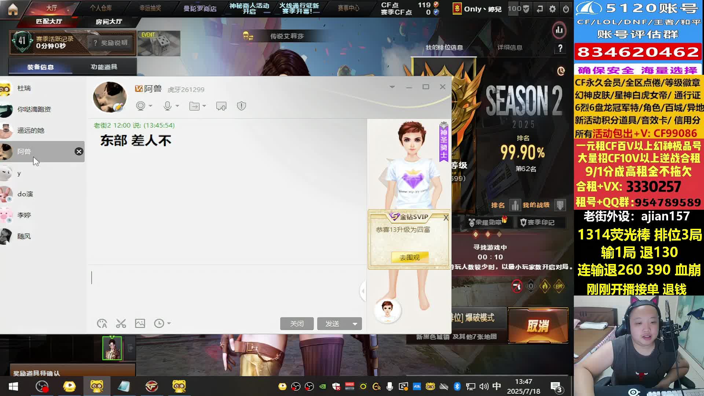Select the 房间大厅 tab
Screen dimensions: 704x396
109,22
